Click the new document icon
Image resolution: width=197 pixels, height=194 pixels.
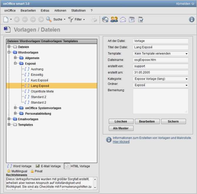point(6,19)
